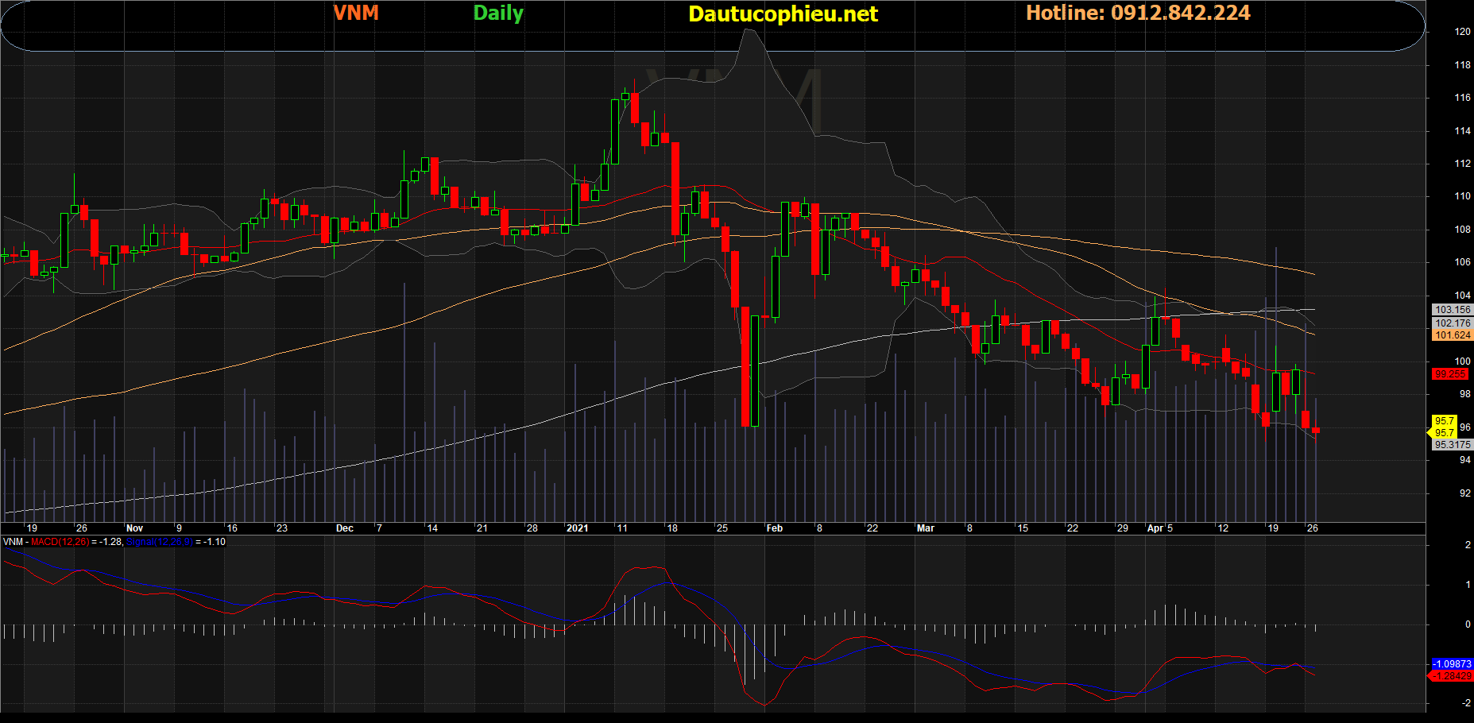
Task: Click the Signal(12,26,9) indicator label
Action: point(159,542)
